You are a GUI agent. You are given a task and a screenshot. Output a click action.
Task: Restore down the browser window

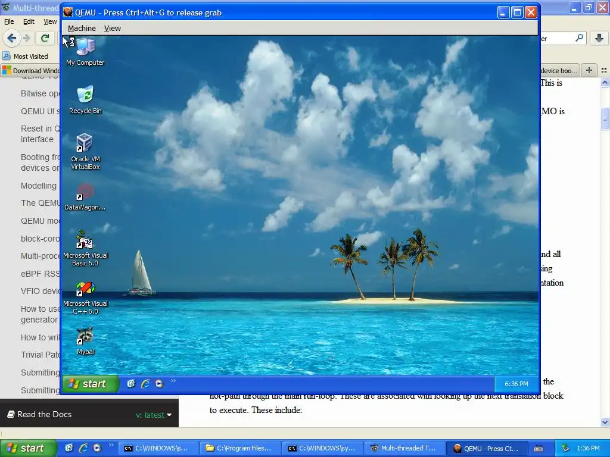588,7
